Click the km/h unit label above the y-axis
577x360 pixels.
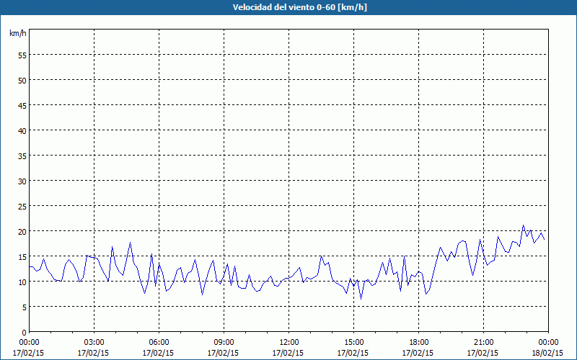(x=18, y=33)
